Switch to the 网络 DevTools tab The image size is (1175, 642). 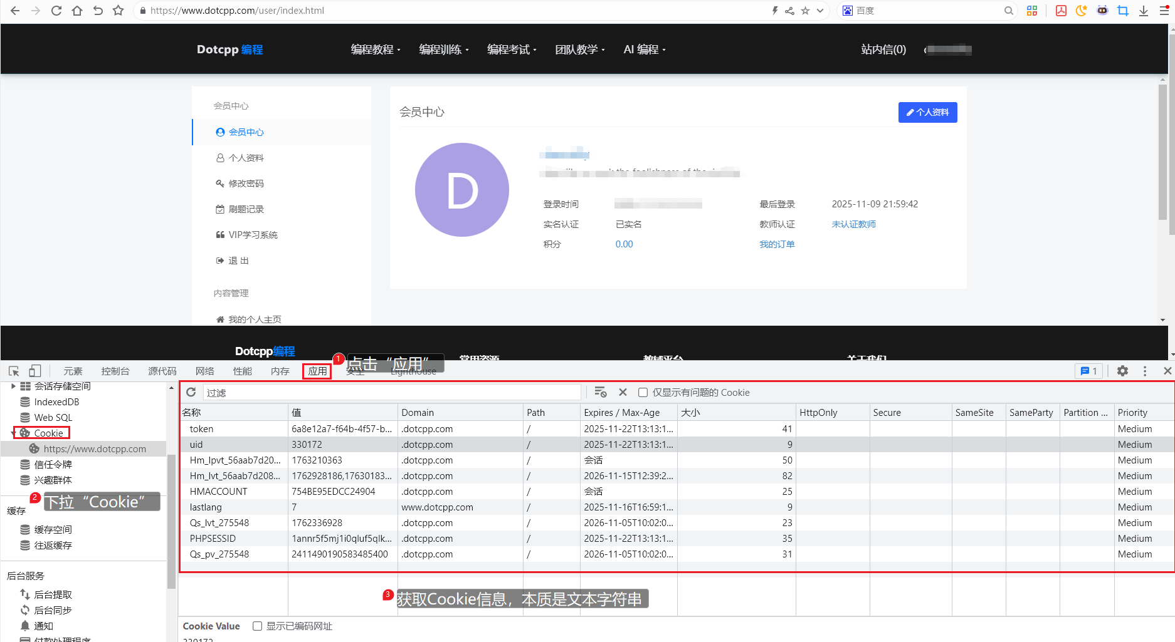pos(204,371)
